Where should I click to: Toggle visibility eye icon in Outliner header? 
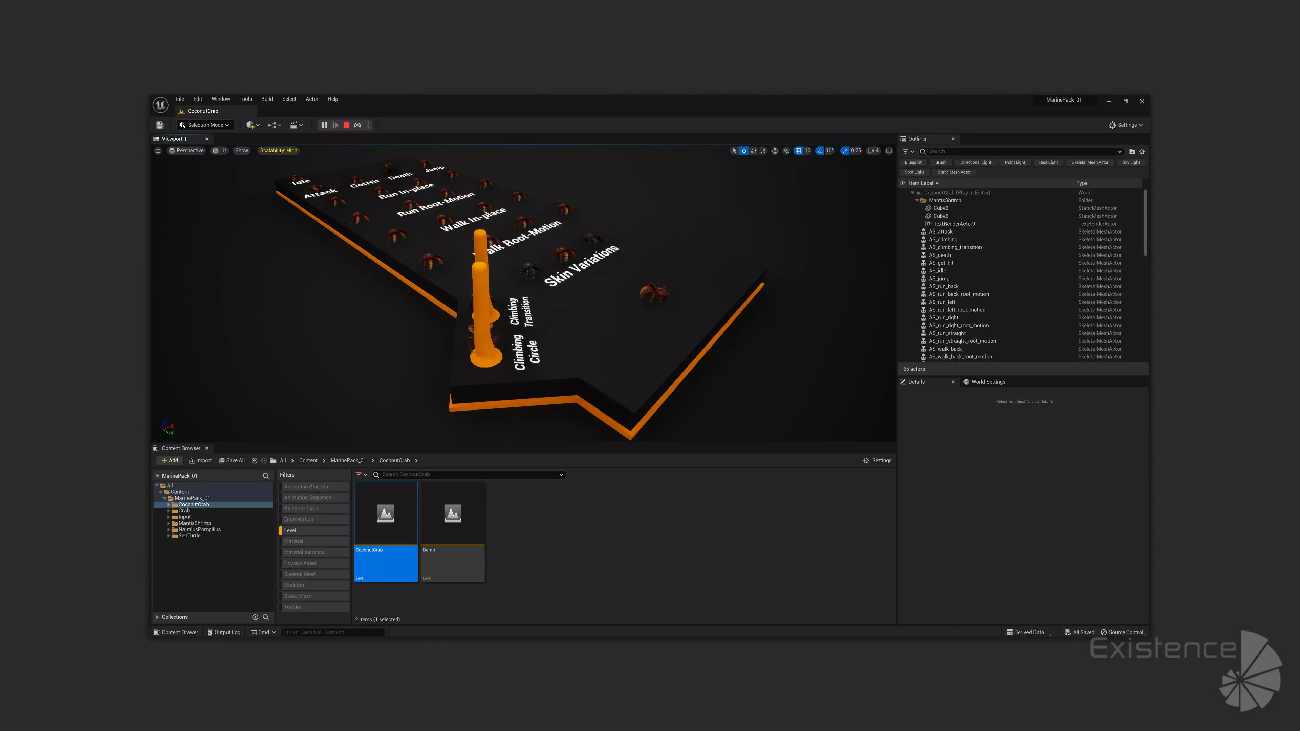click(x=902, y=183)
